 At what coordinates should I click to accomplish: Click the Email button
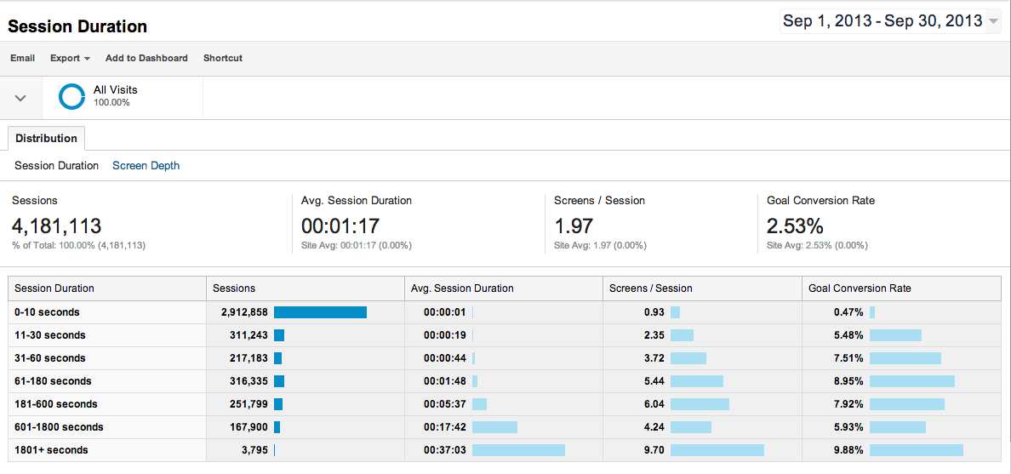(23, 58)
